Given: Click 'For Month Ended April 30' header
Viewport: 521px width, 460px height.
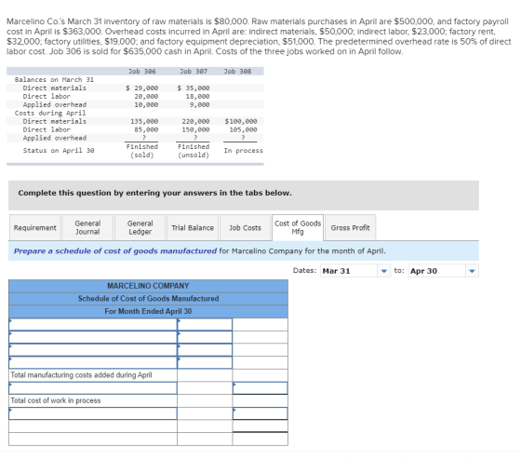Looking at the screenshot, I should point(148,311).
